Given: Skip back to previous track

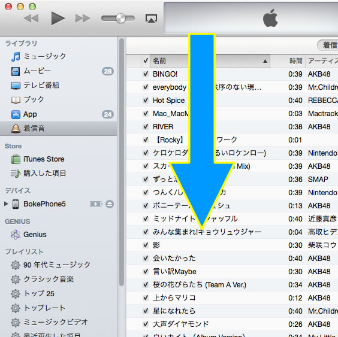Looking at the screenshot, I should click(32, 19).
